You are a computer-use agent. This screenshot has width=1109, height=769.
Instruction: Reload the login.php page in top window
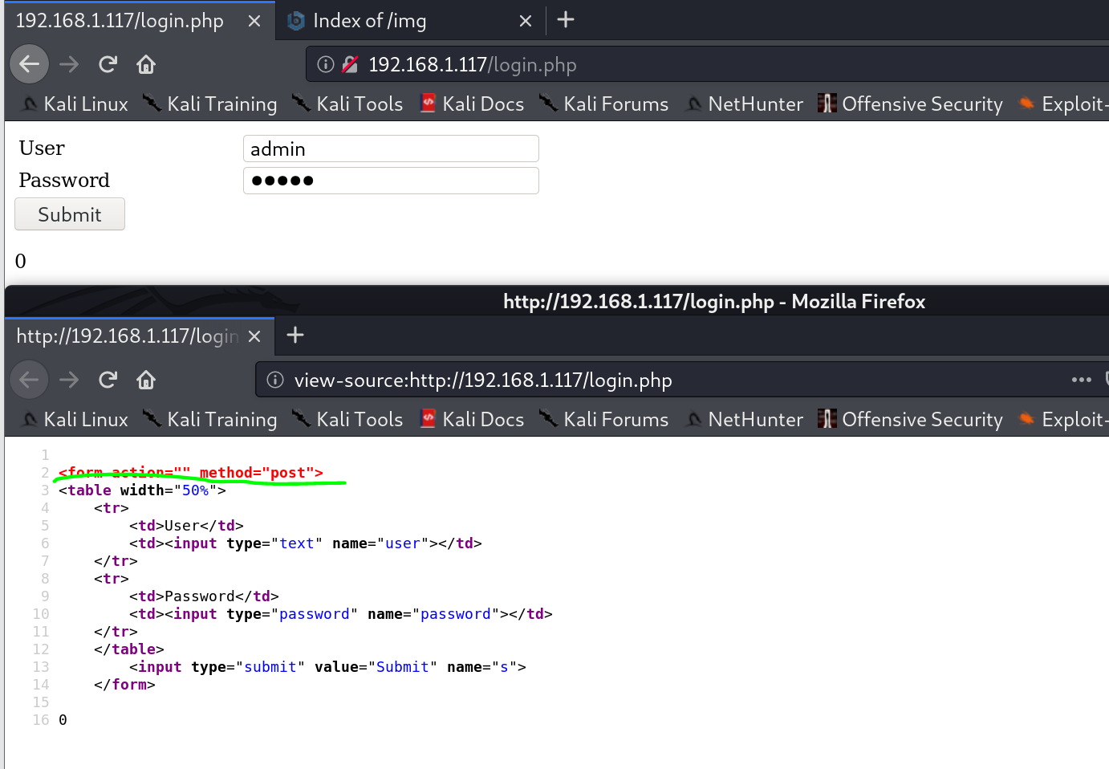point(108,64)
